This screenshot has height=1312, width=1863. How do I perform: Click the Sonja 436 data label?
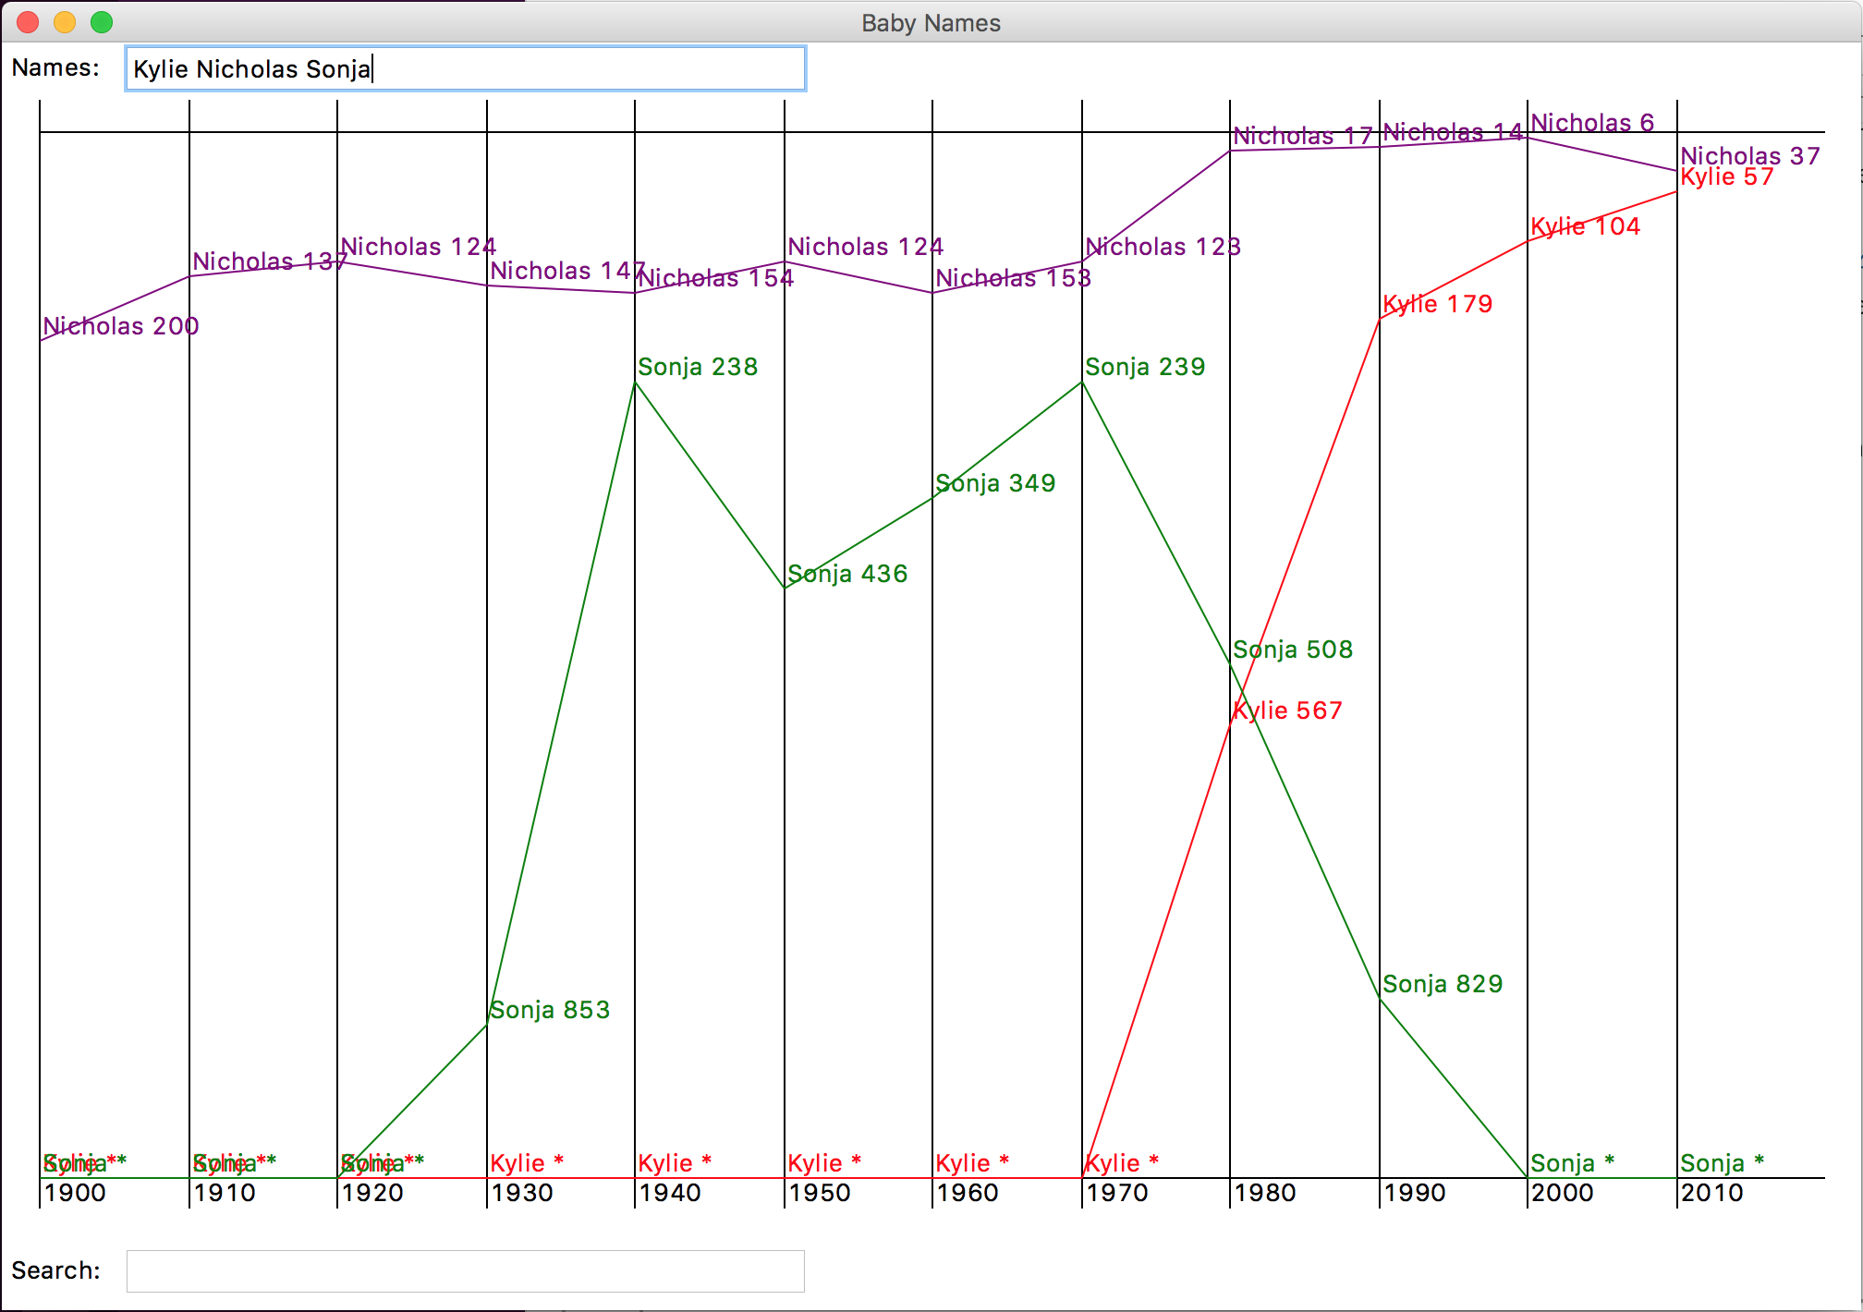pyautogui.click(x=847, y=574)
